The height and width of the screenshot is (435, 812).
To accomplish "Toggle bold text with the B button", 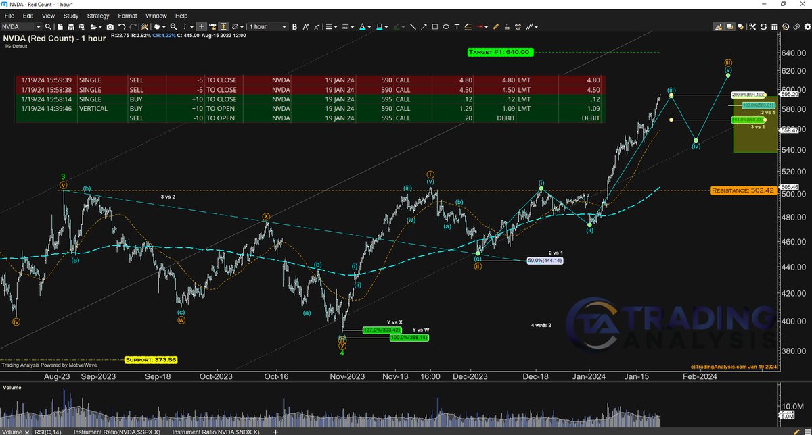I will coord(294,26).
